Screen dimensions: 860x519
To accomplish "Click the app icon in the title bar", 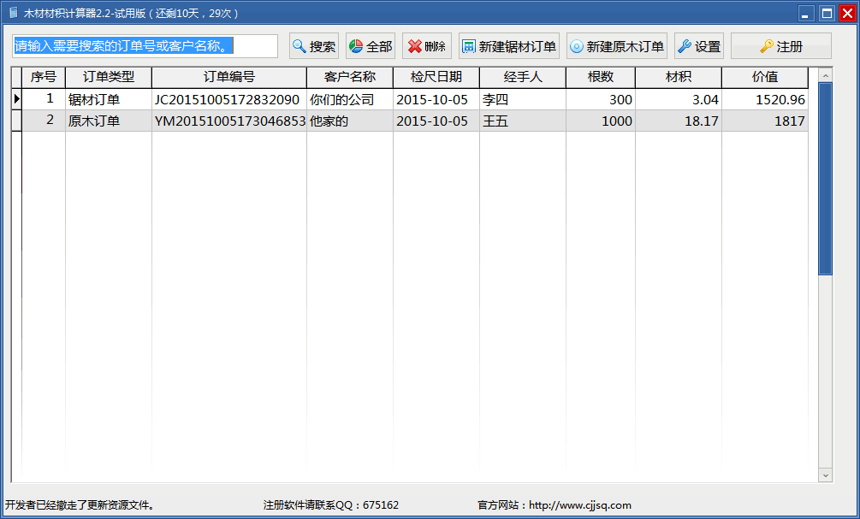I will pos(13,13).
